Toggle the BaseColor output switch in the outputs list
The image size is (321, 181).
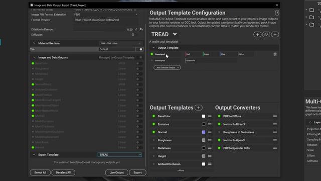point(139,63)
